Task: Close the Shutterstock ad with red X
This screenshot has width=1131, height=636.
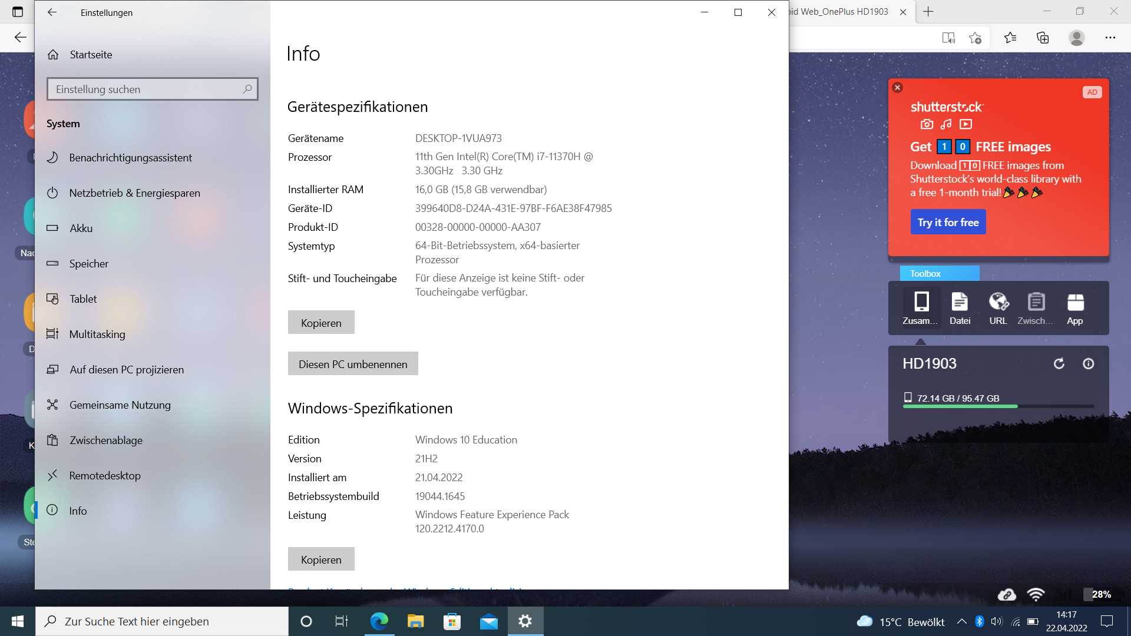Action: click(897, 88)
